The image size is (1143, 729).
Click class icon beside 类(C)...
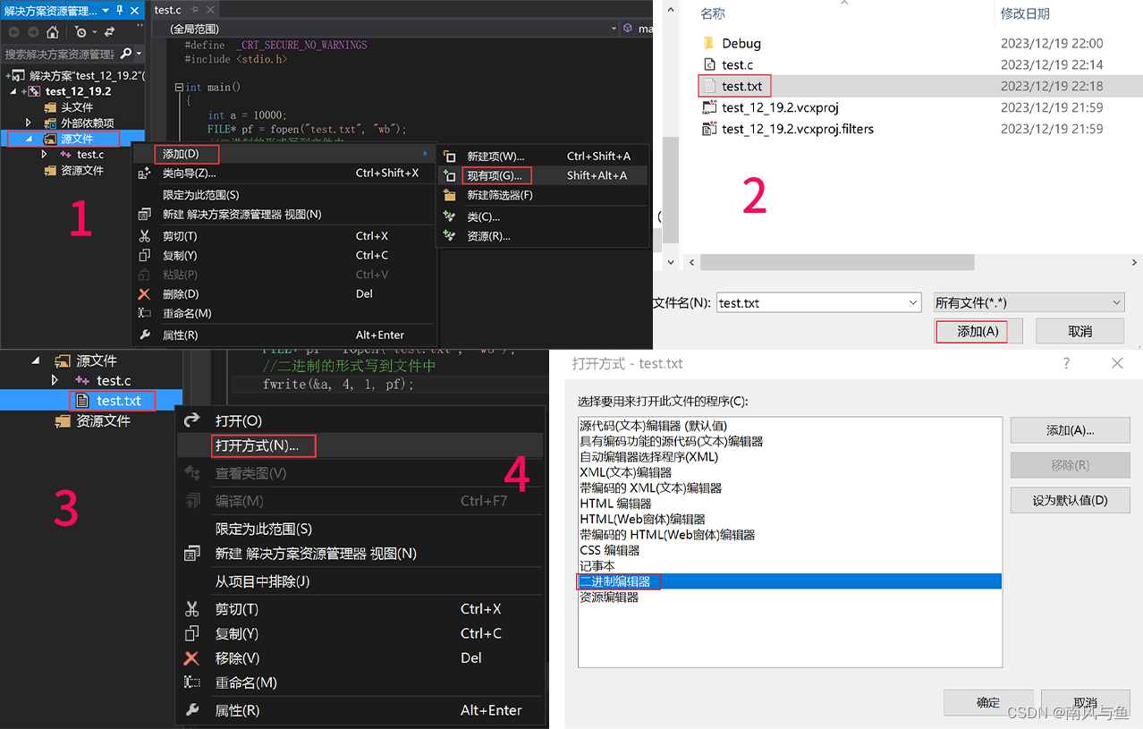pyautogui.click(x=450, y=216)
